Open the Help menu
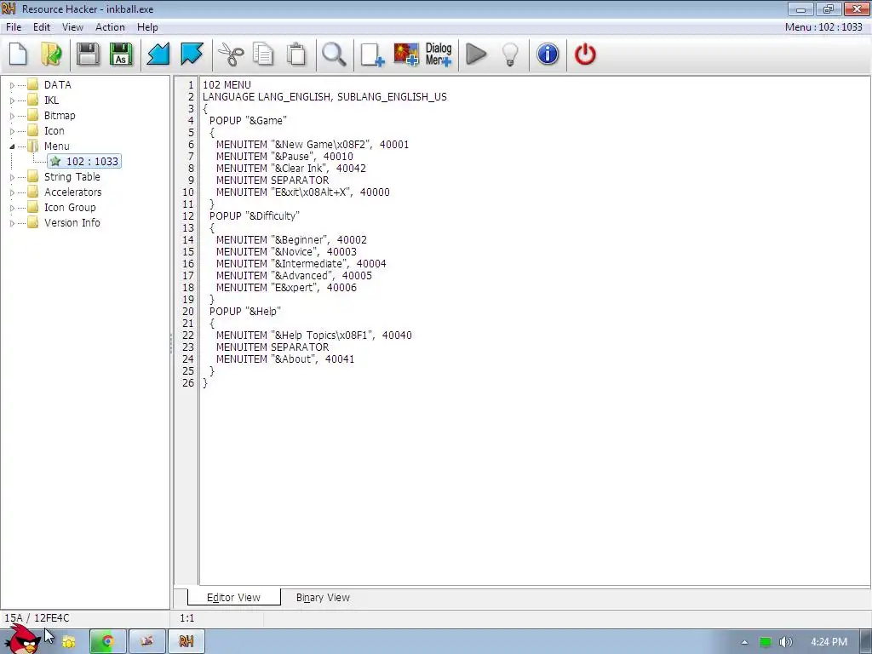 [147, 27]
